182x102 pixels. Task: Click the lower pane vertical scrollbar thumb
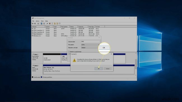136,64
